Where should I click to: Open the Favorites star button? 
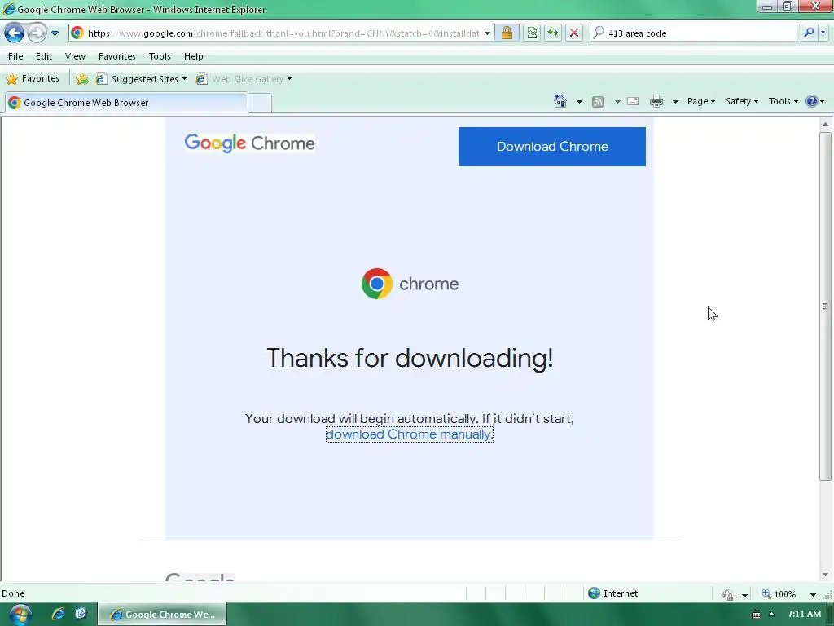pyautogui.click(x=33, y=79)
